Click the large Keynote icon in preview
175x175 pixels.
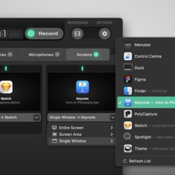83,87
